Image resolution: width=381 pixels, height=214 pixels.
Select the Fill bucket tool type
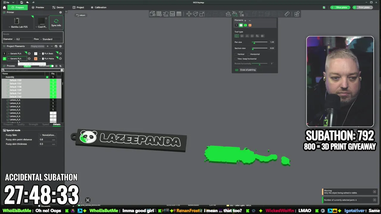point(257,36)
